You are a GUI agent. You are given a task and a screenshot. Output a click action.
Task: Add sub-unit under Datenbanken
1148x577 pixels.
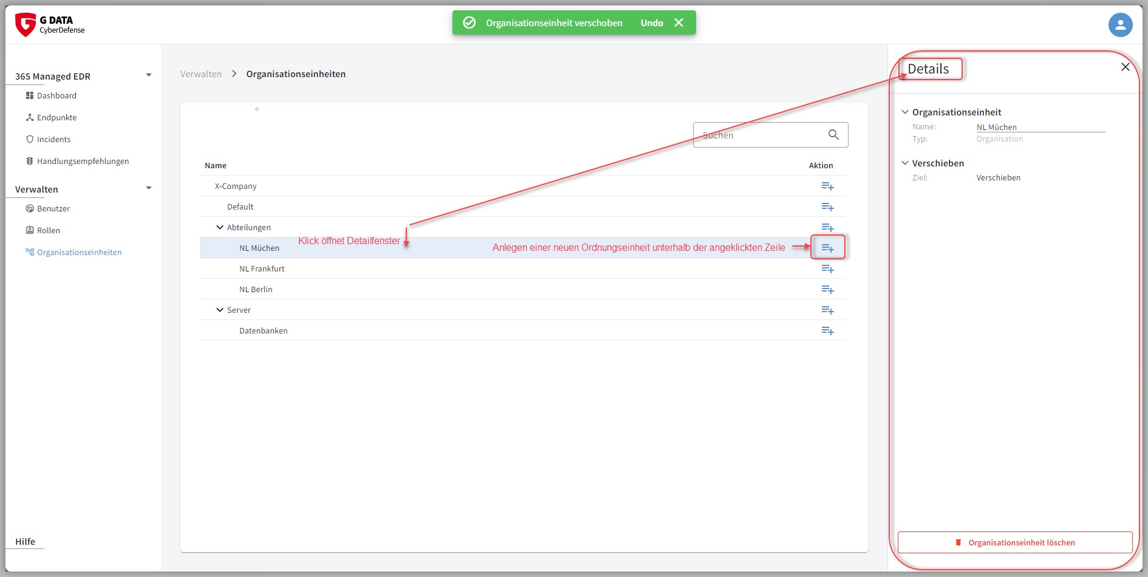click(827, 331)
